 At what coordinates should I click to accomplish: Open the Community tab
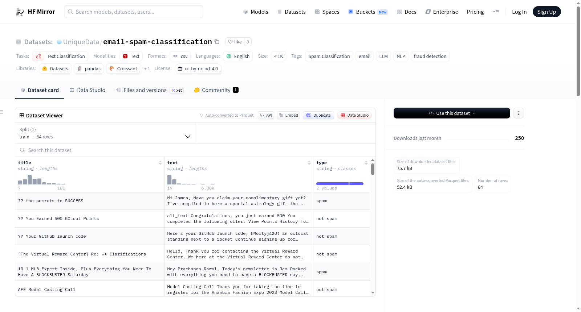pos(216,90)
